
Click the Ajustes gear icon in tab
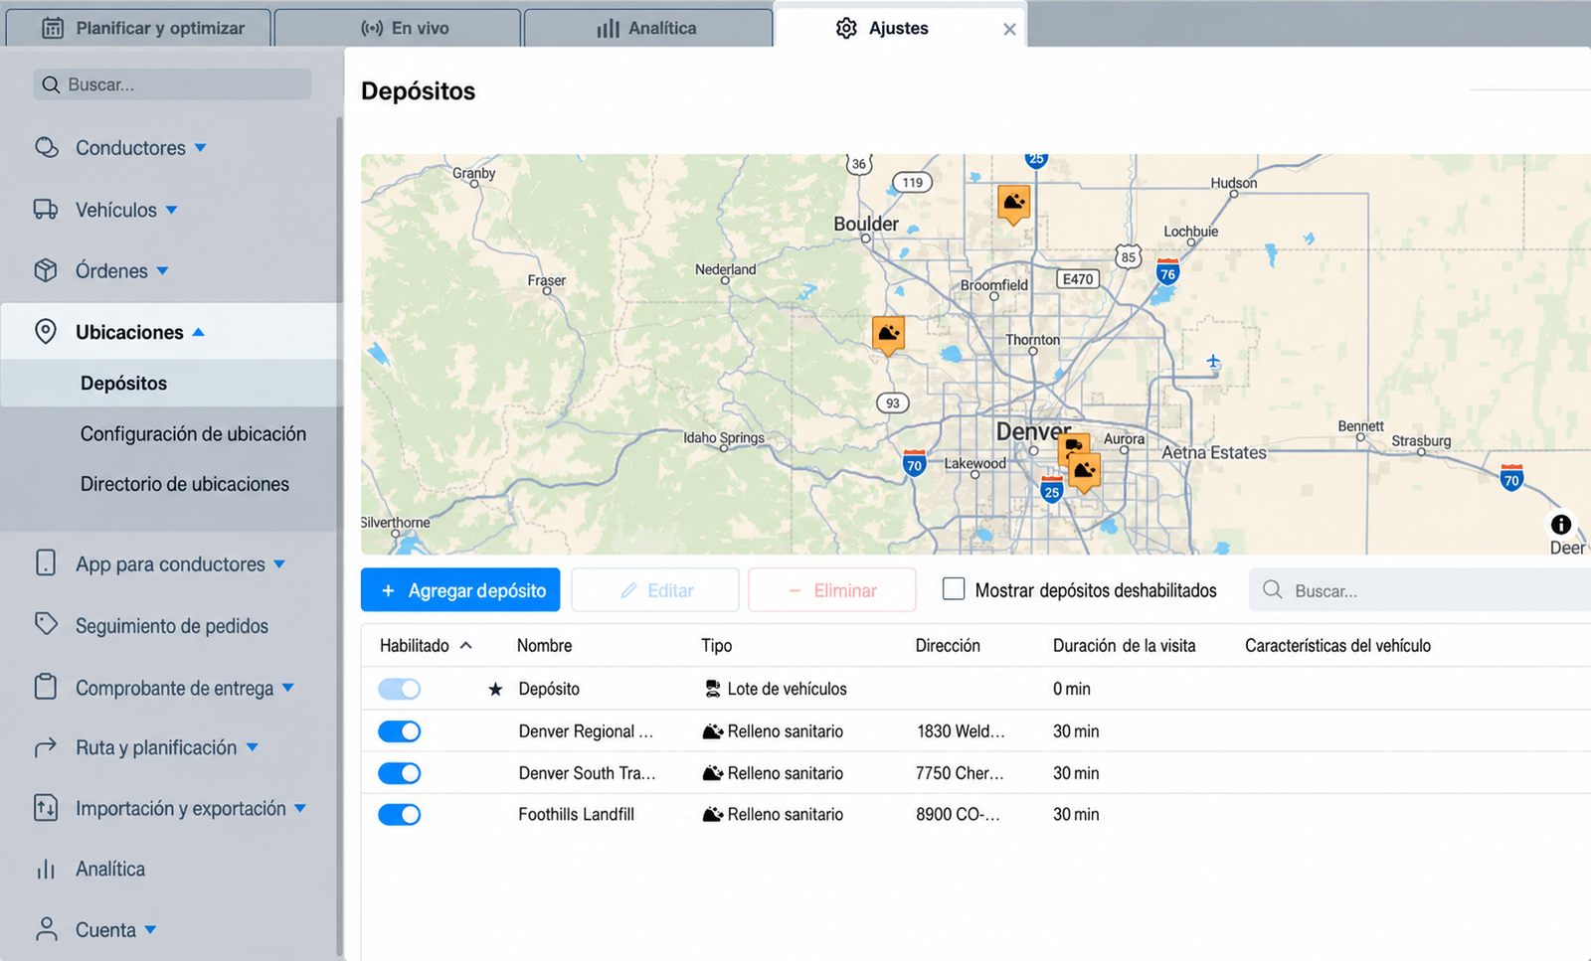[x=846, y=29]
